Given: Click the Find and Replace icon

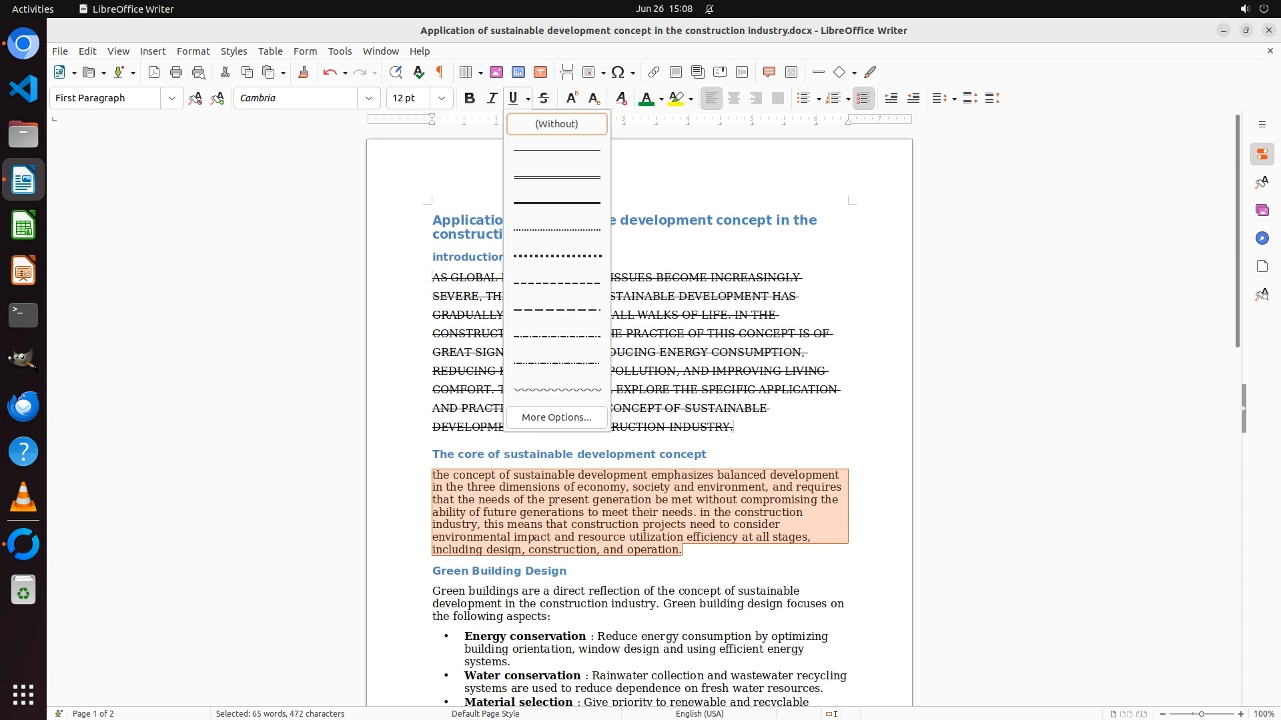Looking at the screenshot, I should 396,73.
